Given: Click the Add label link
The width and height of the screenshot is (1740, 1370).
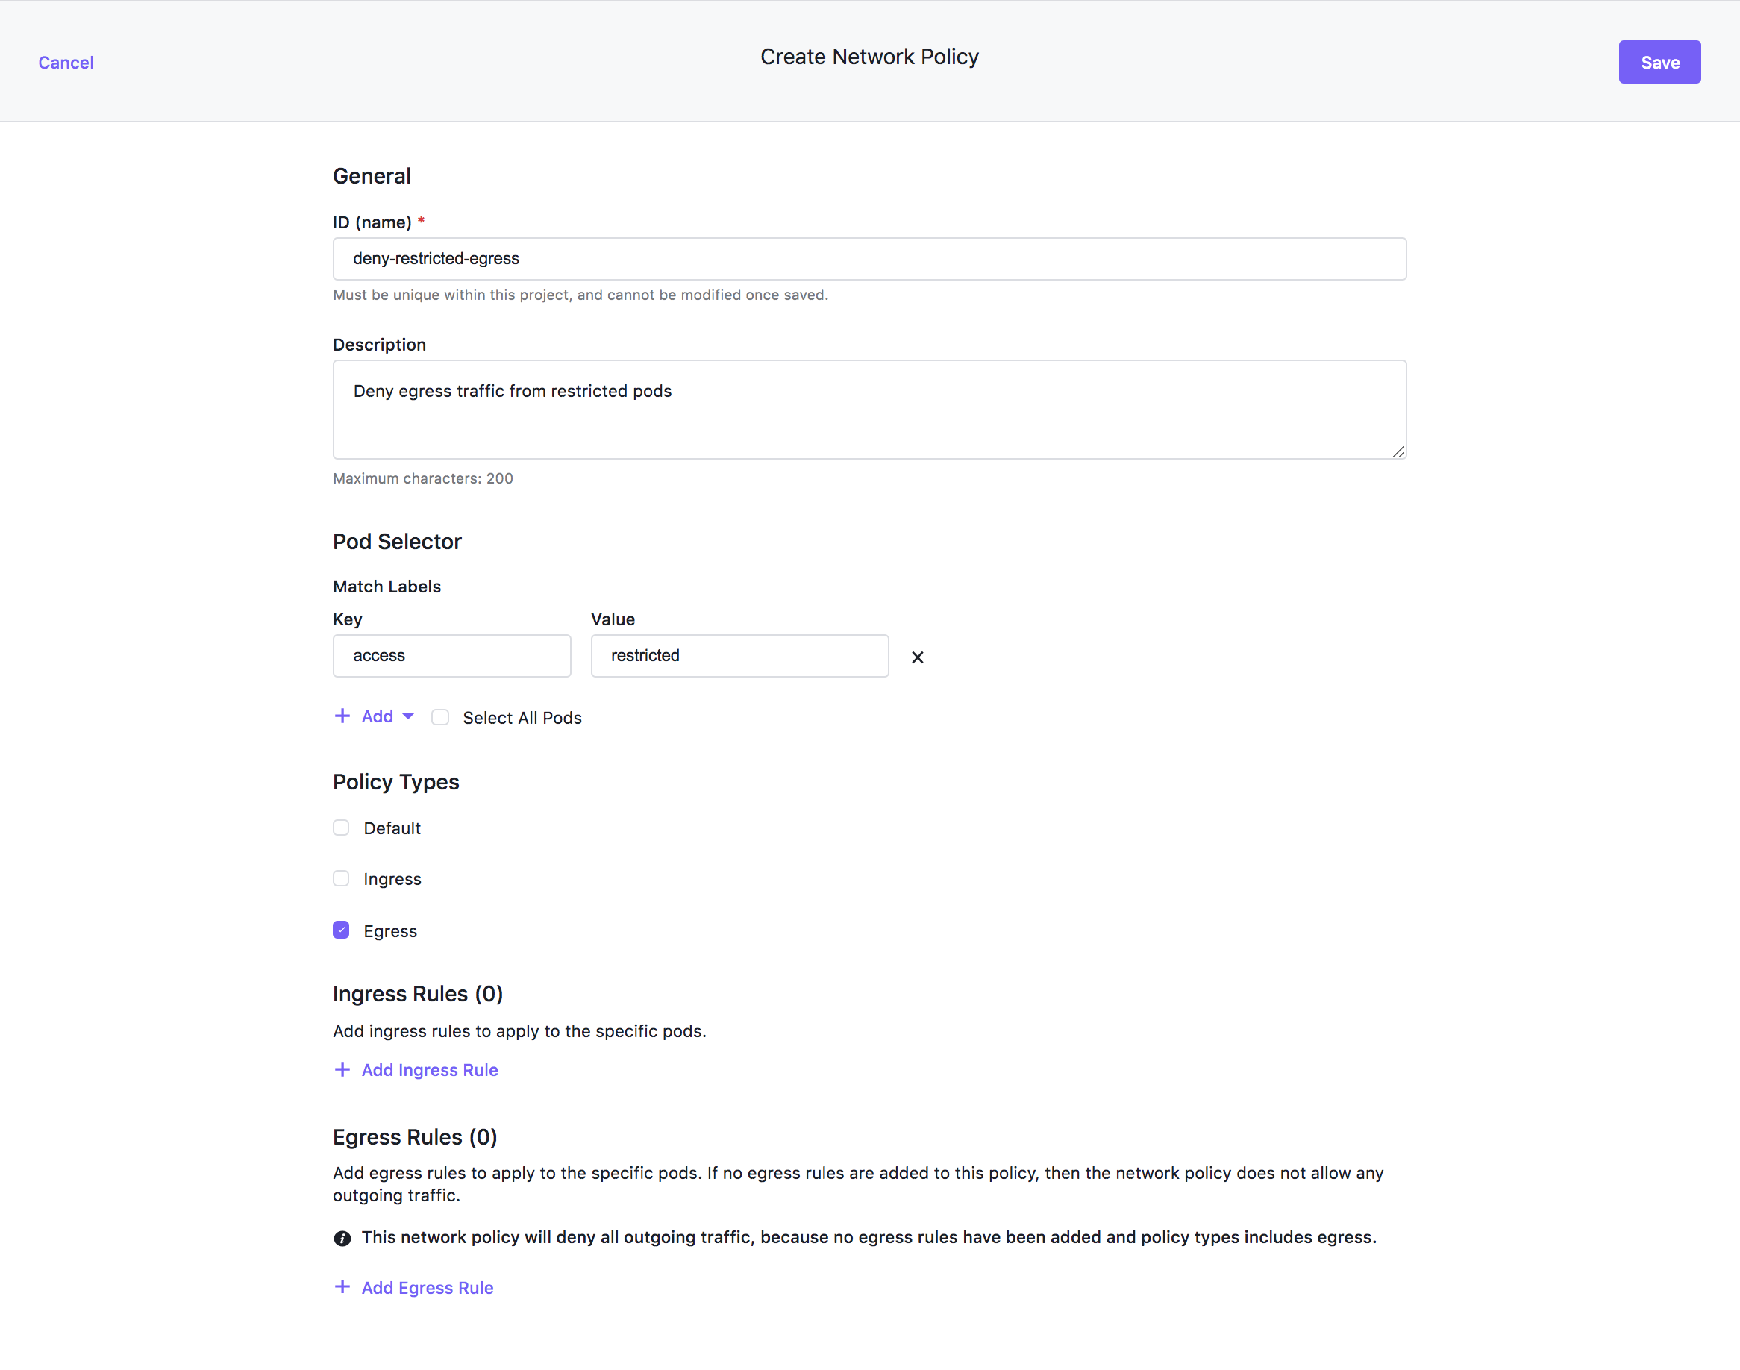Looking at the screenshot, I should point(377,716).
